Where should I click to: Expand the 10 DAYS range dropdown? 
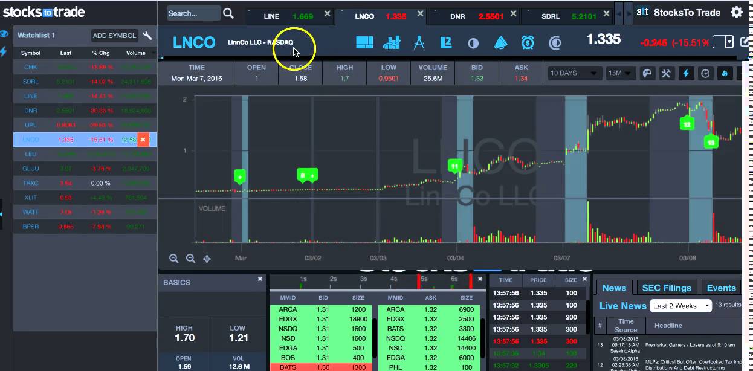(575, 73)
